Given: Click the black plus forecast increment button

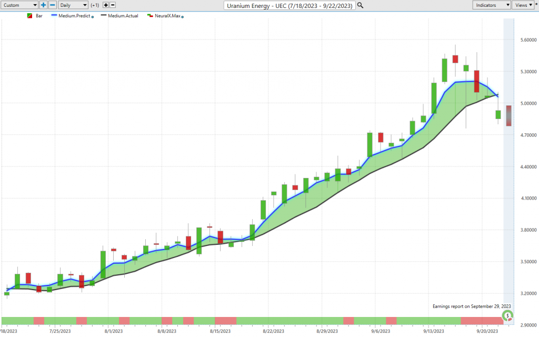Looking at the screenshot, I should (106, 5).
